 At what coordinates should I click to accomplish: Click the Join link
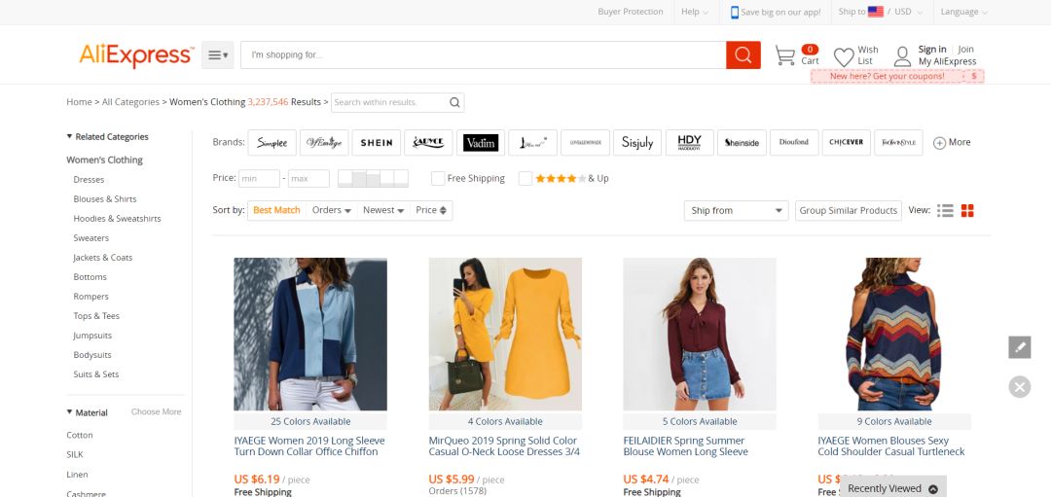(x=966, y=49)
